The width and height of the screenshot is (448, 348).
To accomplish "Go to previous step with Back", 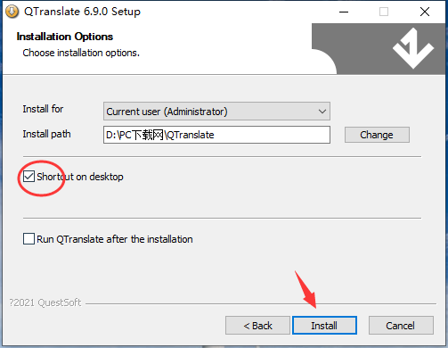I will pyautogui.click(x=257, y=326).
